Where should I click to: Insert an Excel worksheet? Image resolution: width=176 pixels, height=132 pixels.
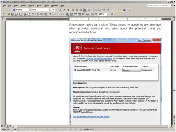click(x=79, y=14)
